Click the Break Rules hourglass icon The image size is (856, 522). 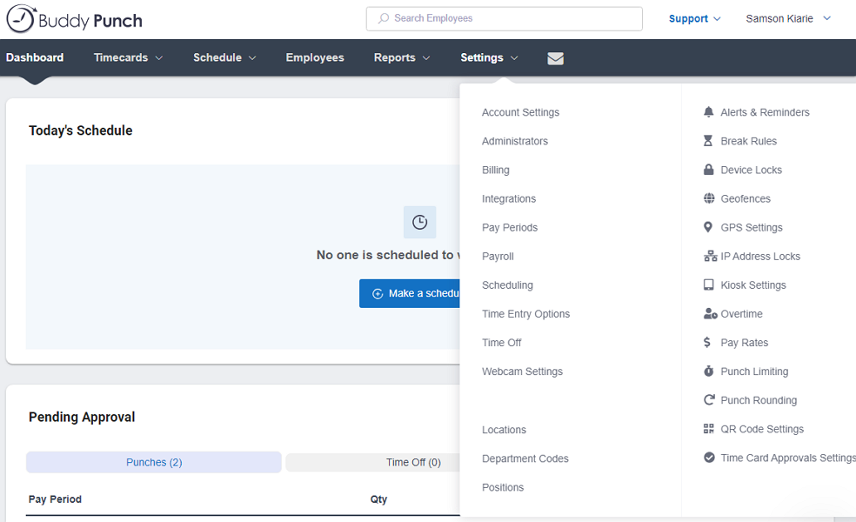(709, 141)
